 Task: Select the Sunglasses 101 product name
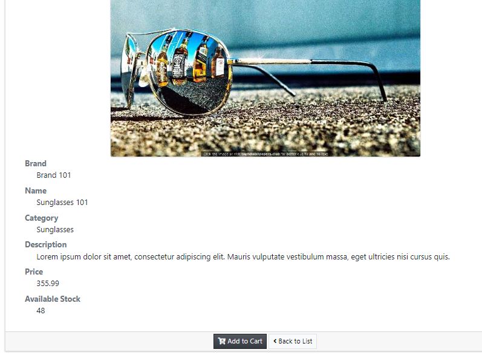coord(62,202)
